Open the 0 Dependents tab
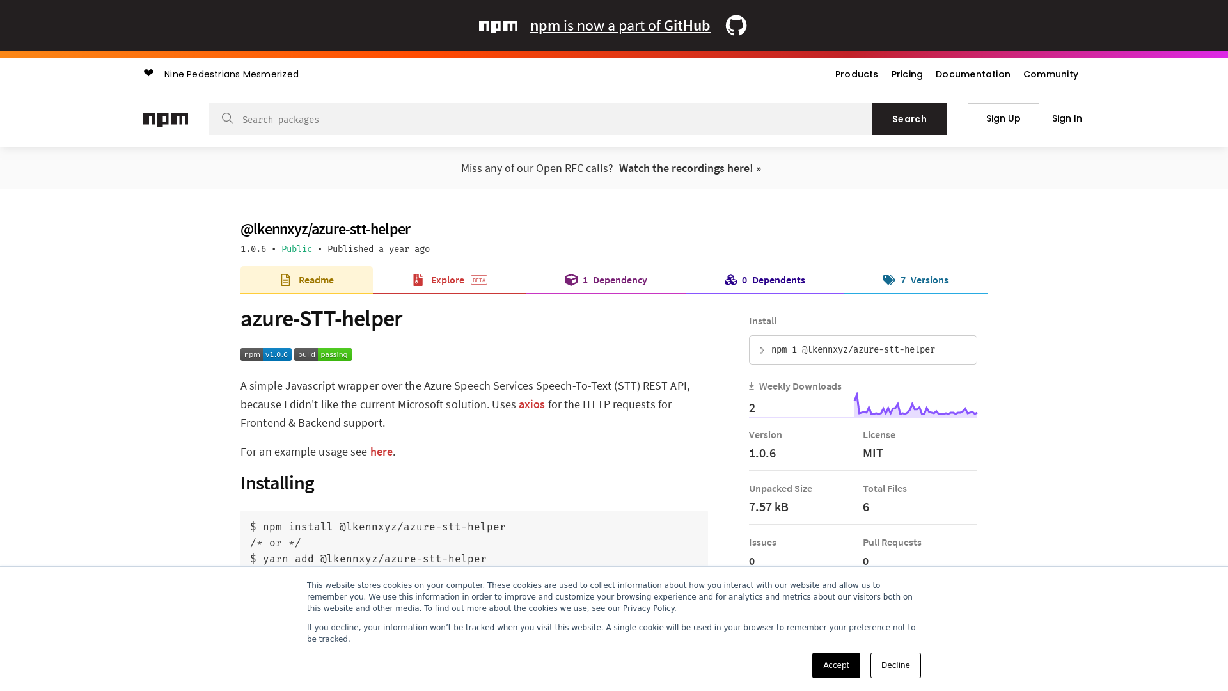1228x691 pixels. tap(764, 280)
